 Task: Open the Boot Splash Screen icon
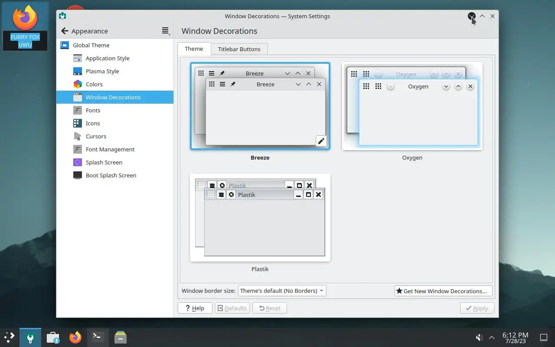point(78,175)
